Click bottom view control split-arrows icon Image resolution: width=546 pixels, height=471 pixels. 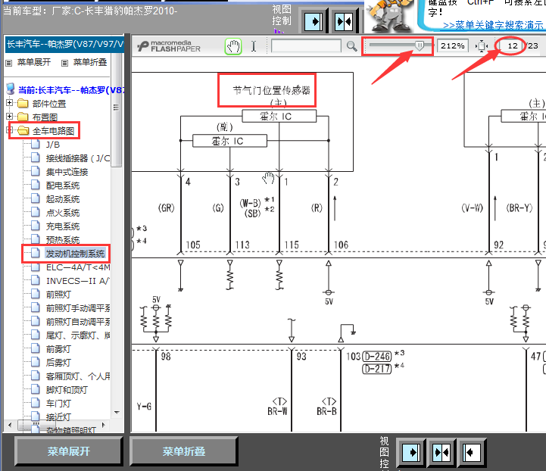pyautogui.click(x=441, y=453)
